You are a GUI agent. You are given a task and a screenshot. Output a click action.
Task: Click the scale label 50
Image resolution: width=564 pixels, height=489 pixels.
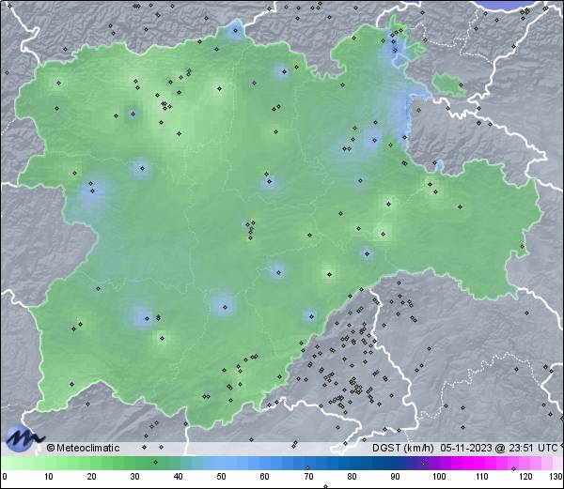tap(221, 477)
